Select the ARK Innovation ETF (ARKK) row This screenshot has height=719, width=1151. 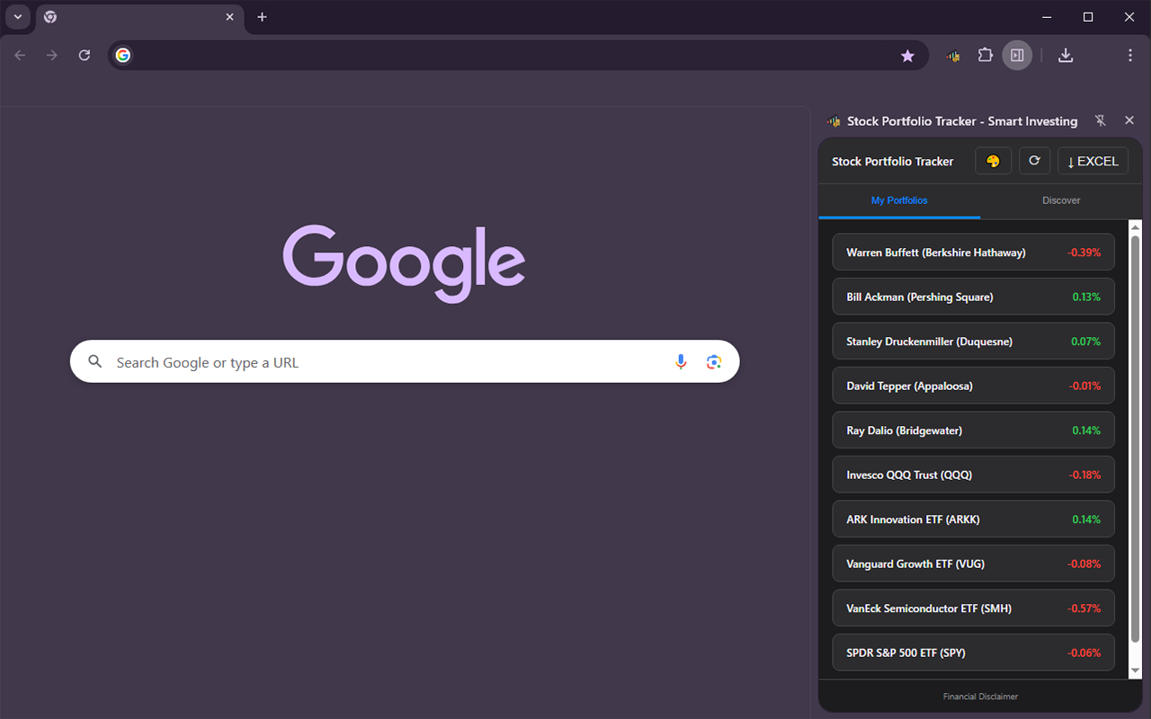[x=973, y=519]
